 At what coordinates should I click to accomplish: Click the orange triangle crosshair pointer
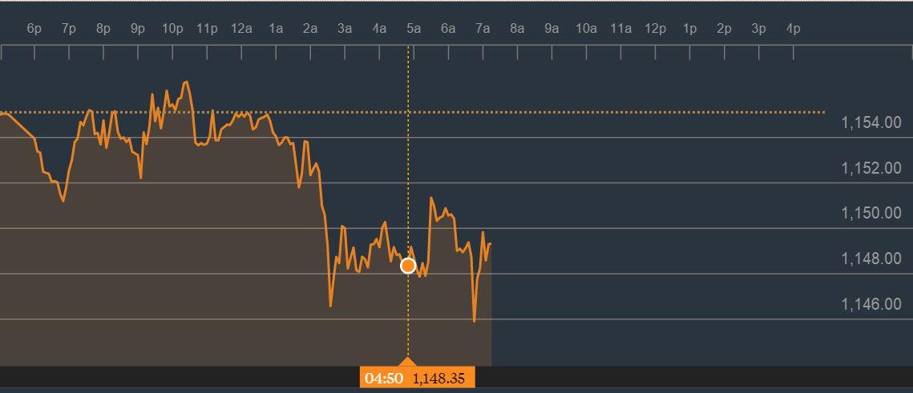tap(408, 362)
